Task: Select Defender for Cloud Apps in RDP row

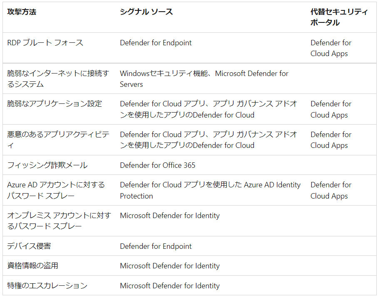Action: tap(331, 48)
